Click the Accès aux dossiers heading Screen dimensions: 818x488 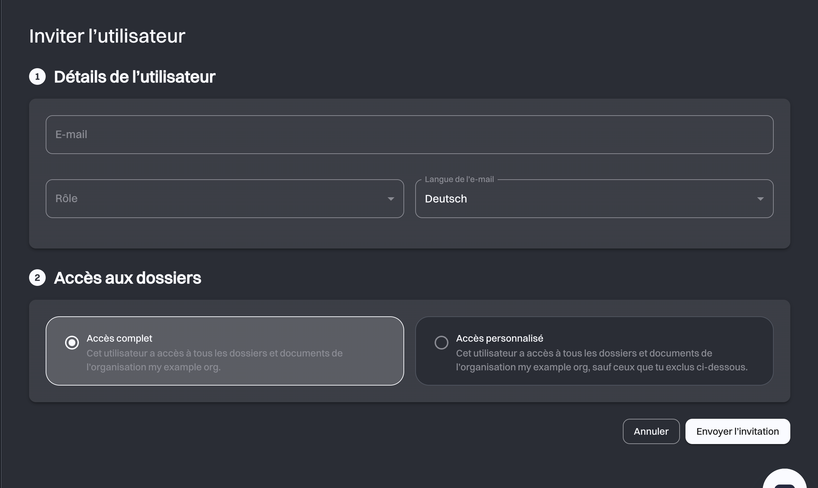(127, 278)
